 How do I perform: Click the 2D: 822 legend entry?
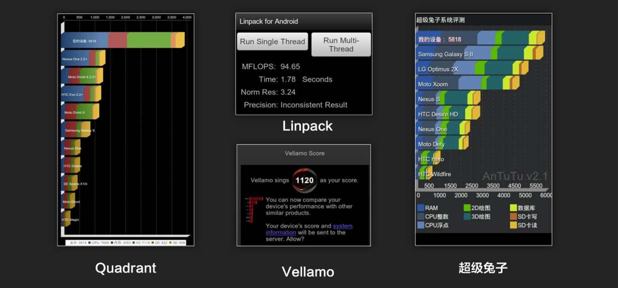click(x=160, y=243)
